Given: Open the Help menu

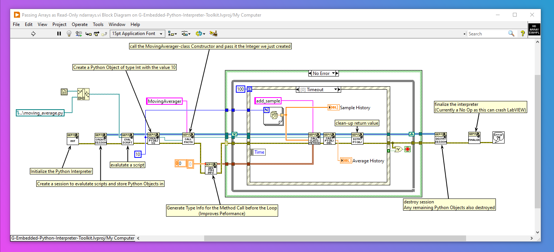Looking at the screenshot, I should (x=135, y=24).
